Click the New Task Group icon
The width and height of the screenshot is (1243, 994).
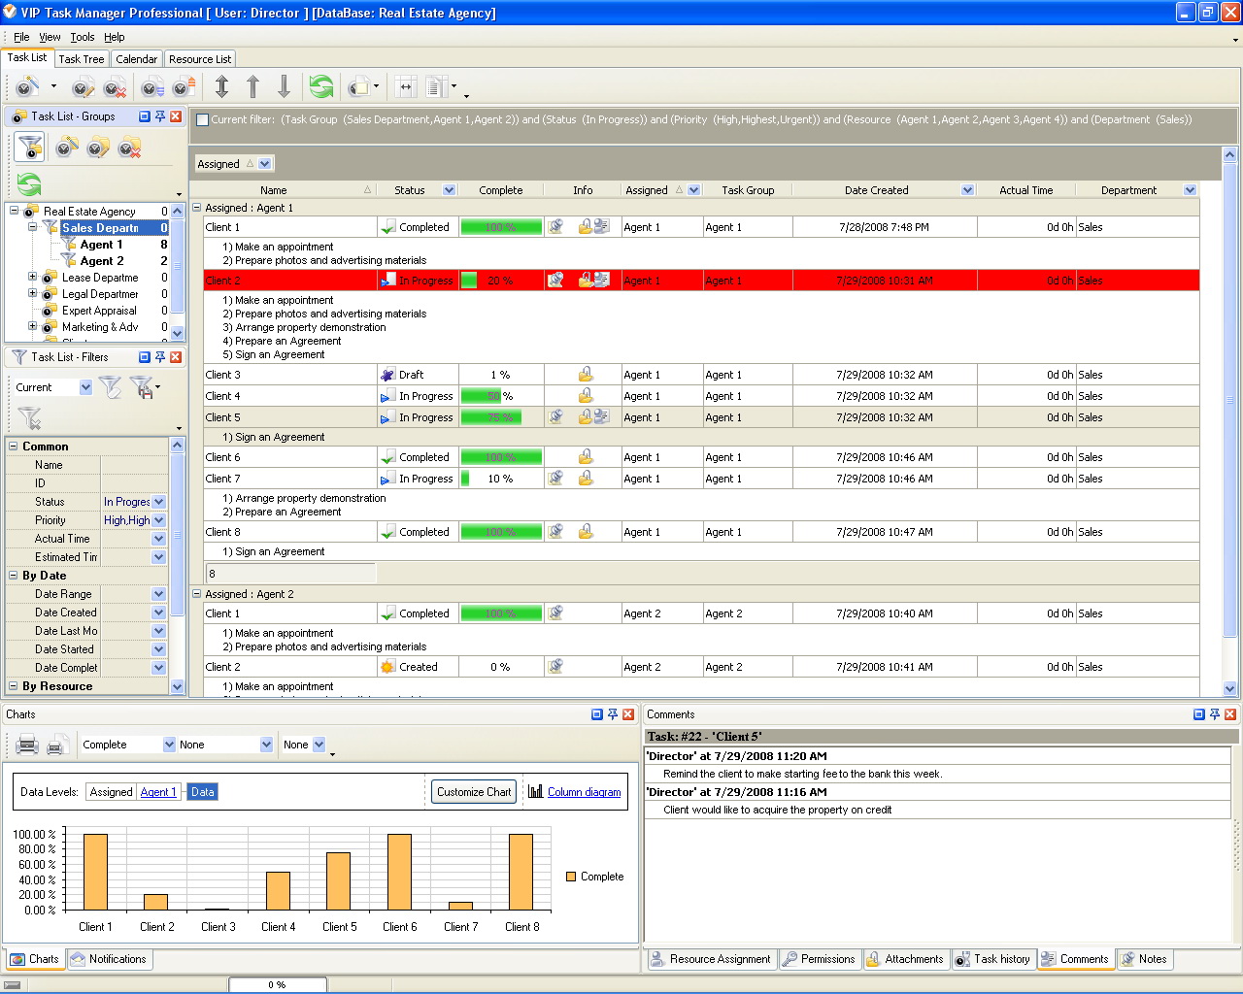[66, 148]
